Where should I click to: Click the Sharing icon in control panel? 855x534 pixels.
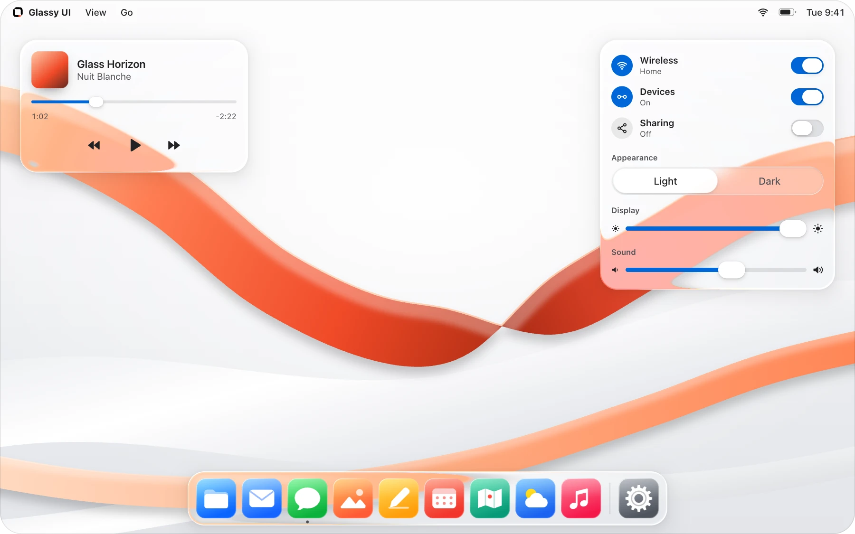(622, 128)
